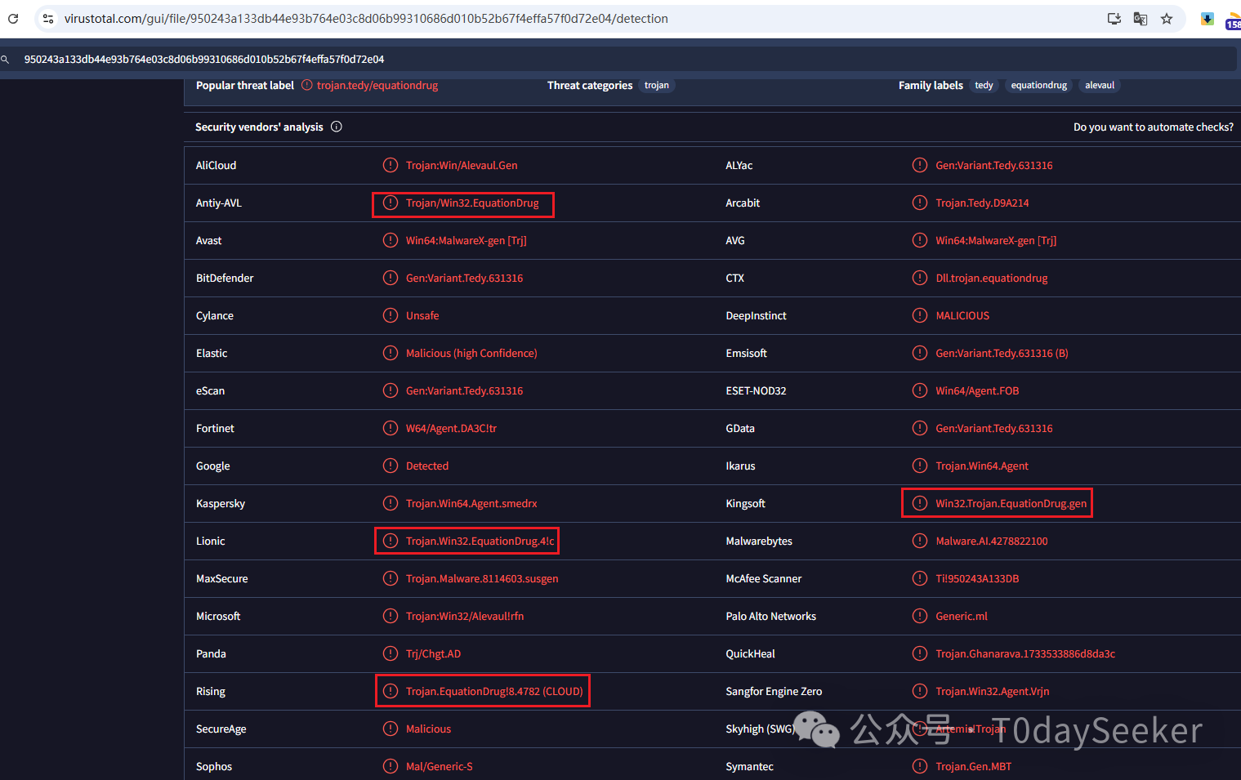Click AVG Win64:MalwareX-gen [Trj] detection

click(x=996, y=240)
